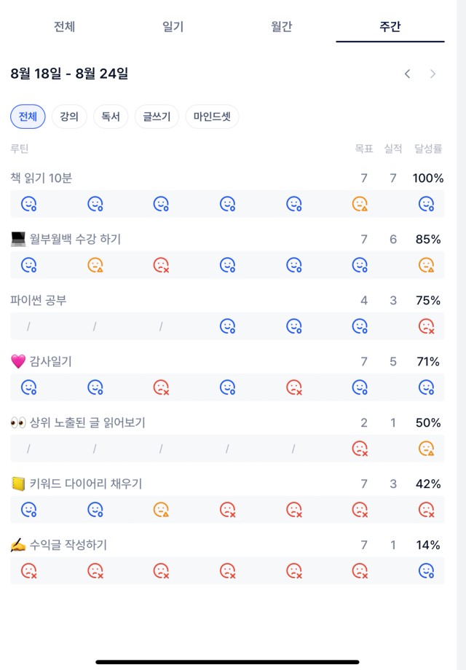Click first blue smiley in 감사일기 row

click(29, 387)
